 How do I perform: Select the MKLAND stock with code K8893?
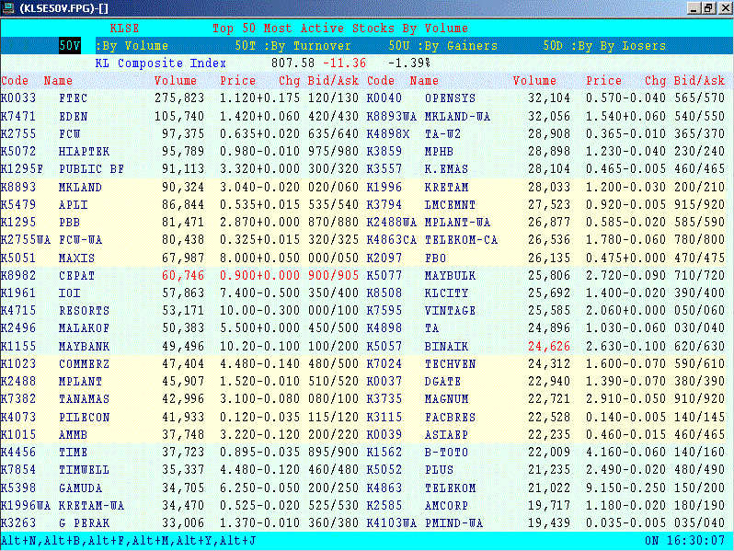pos(80,188)
